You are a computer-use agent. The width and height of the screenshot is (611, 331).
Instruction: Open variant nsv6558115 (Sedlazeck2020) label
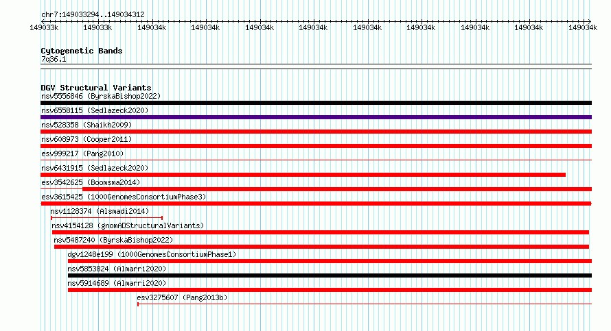pos(95,110)
